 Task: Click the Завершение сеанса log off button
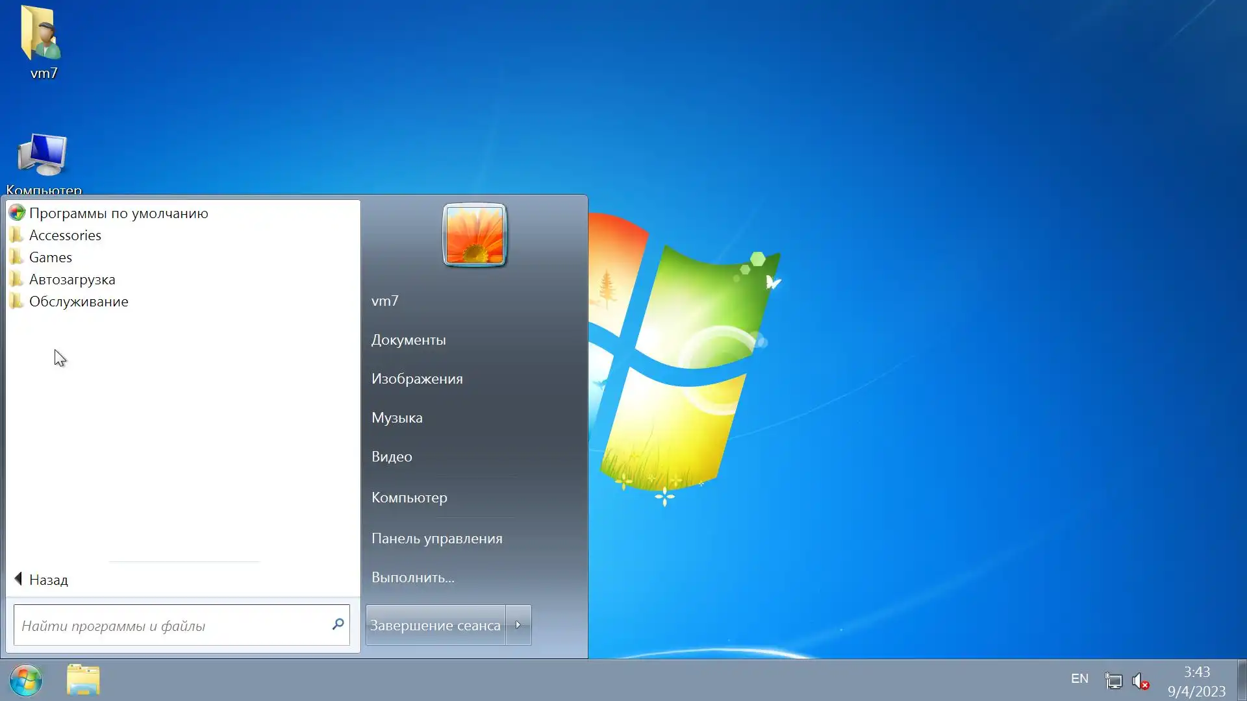pos(435,625)
